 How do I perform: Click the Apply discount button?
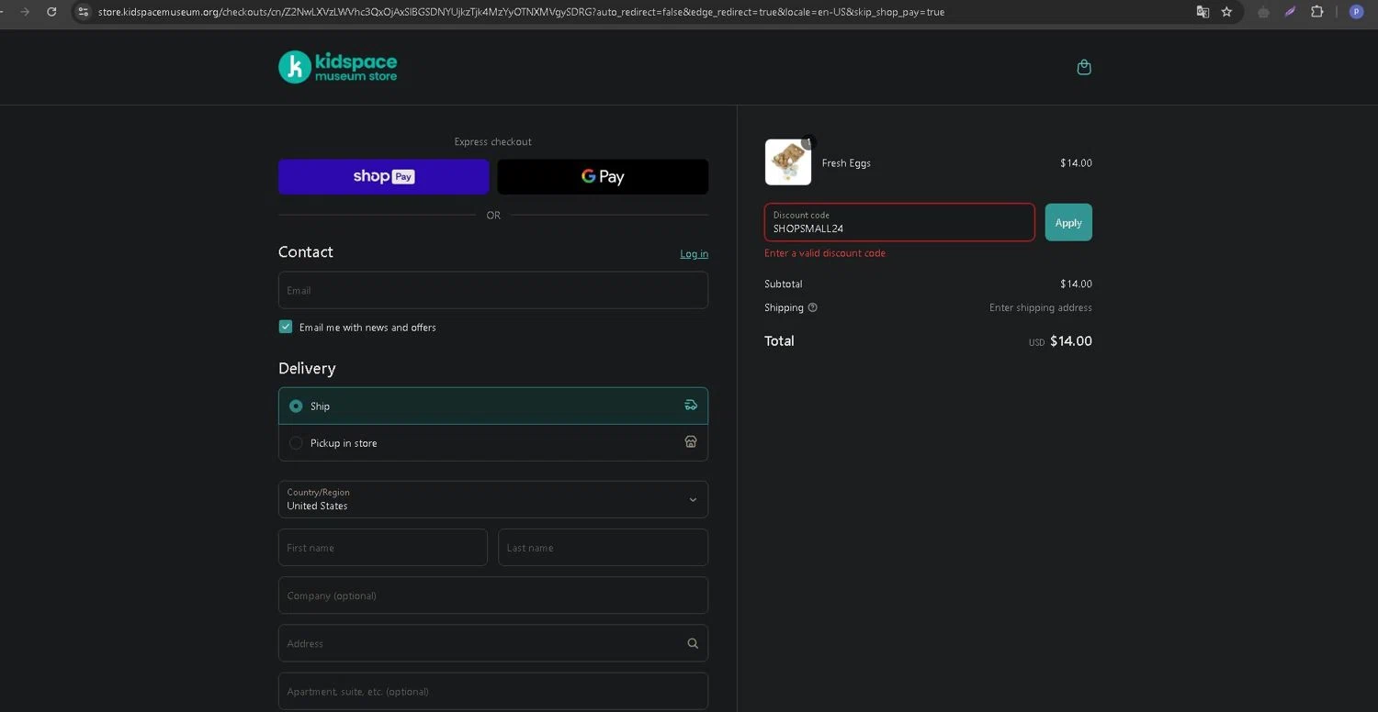point(1068,222)
